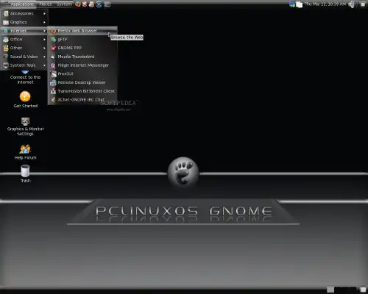
Task: Open the Get Started desktop icon
Action: tap(25, 96)
